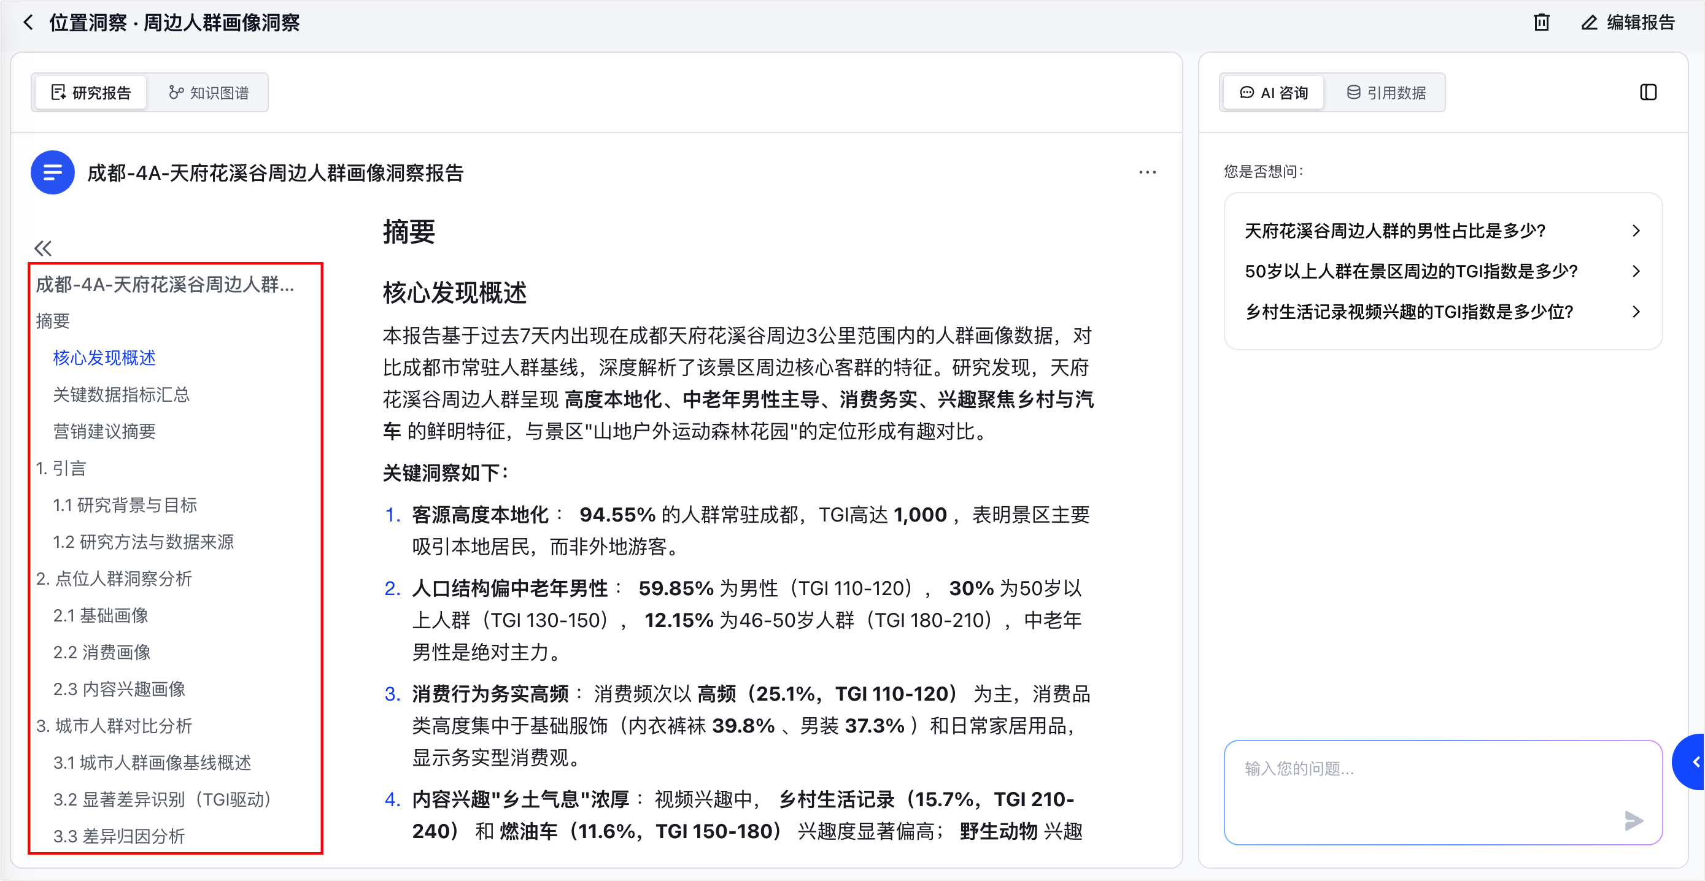Image resolution: width=1705 pixels, height=881 pixels.
Task: Navigate to 2.3 内容兴趣画像
Action: coord(119,689)
